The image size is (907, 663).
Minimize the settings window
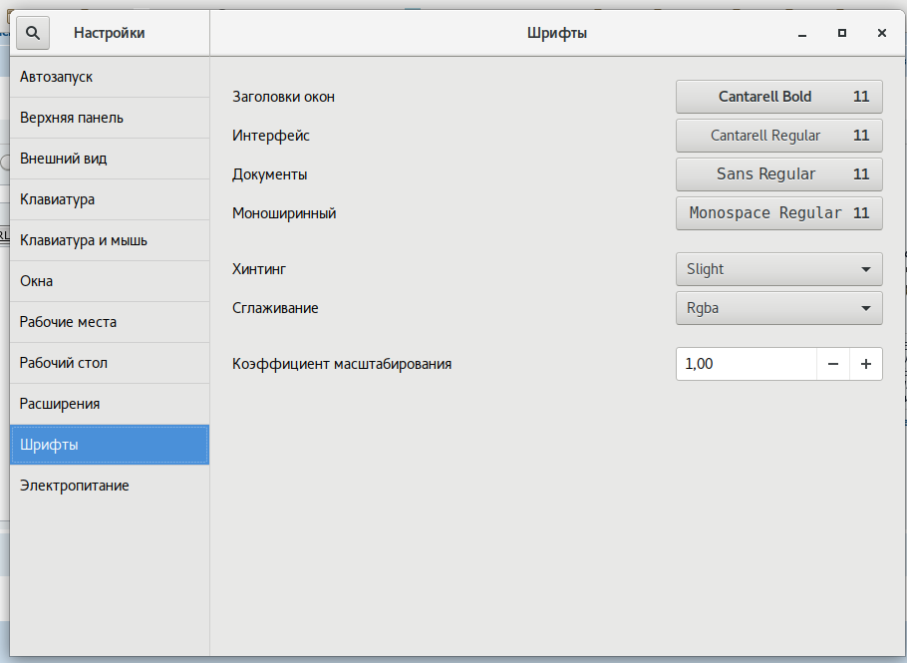[x=801, y=33]
